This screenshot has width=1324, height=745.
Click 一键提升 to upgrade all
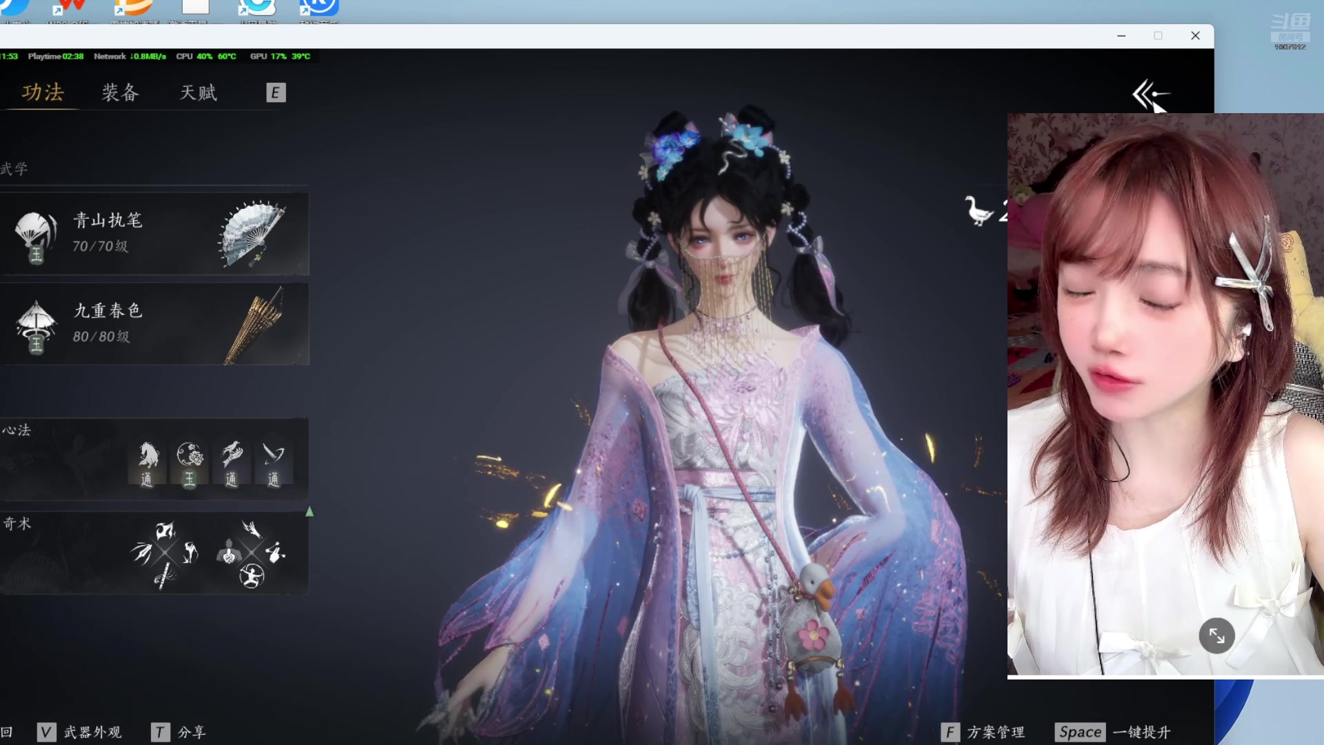click(x=1142, y=732)
